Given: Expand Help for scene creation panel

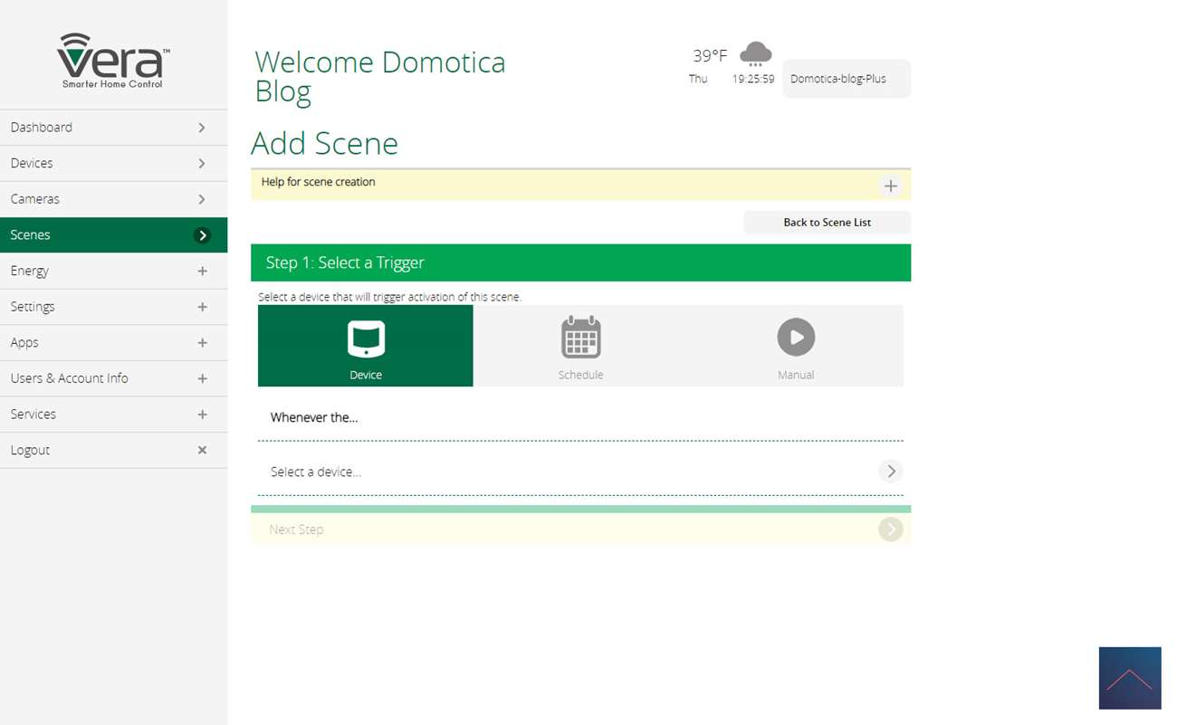Looking at the screenshot, I should (x=890, y=186).
